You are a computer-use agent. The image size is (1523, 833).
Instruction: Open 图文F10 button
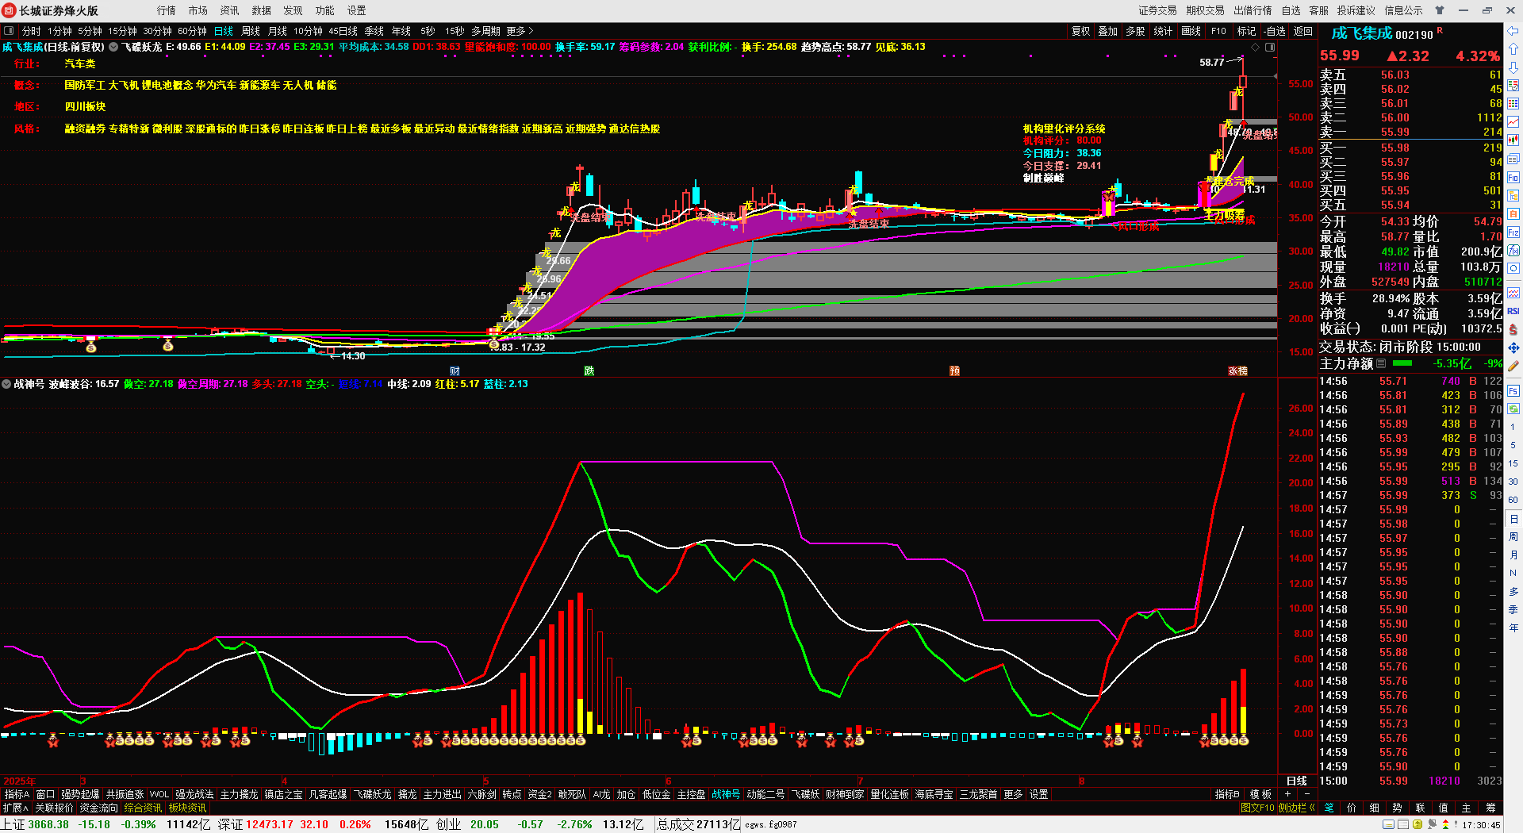coord(1257,808)
